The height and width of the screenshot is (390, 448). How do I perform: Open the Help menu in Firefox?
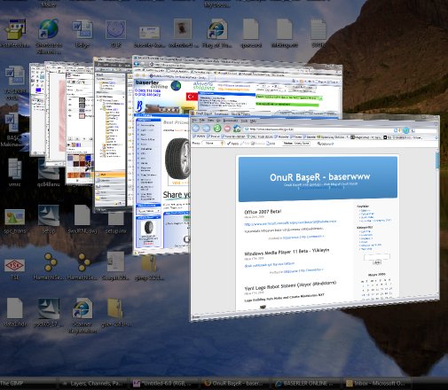253,121
